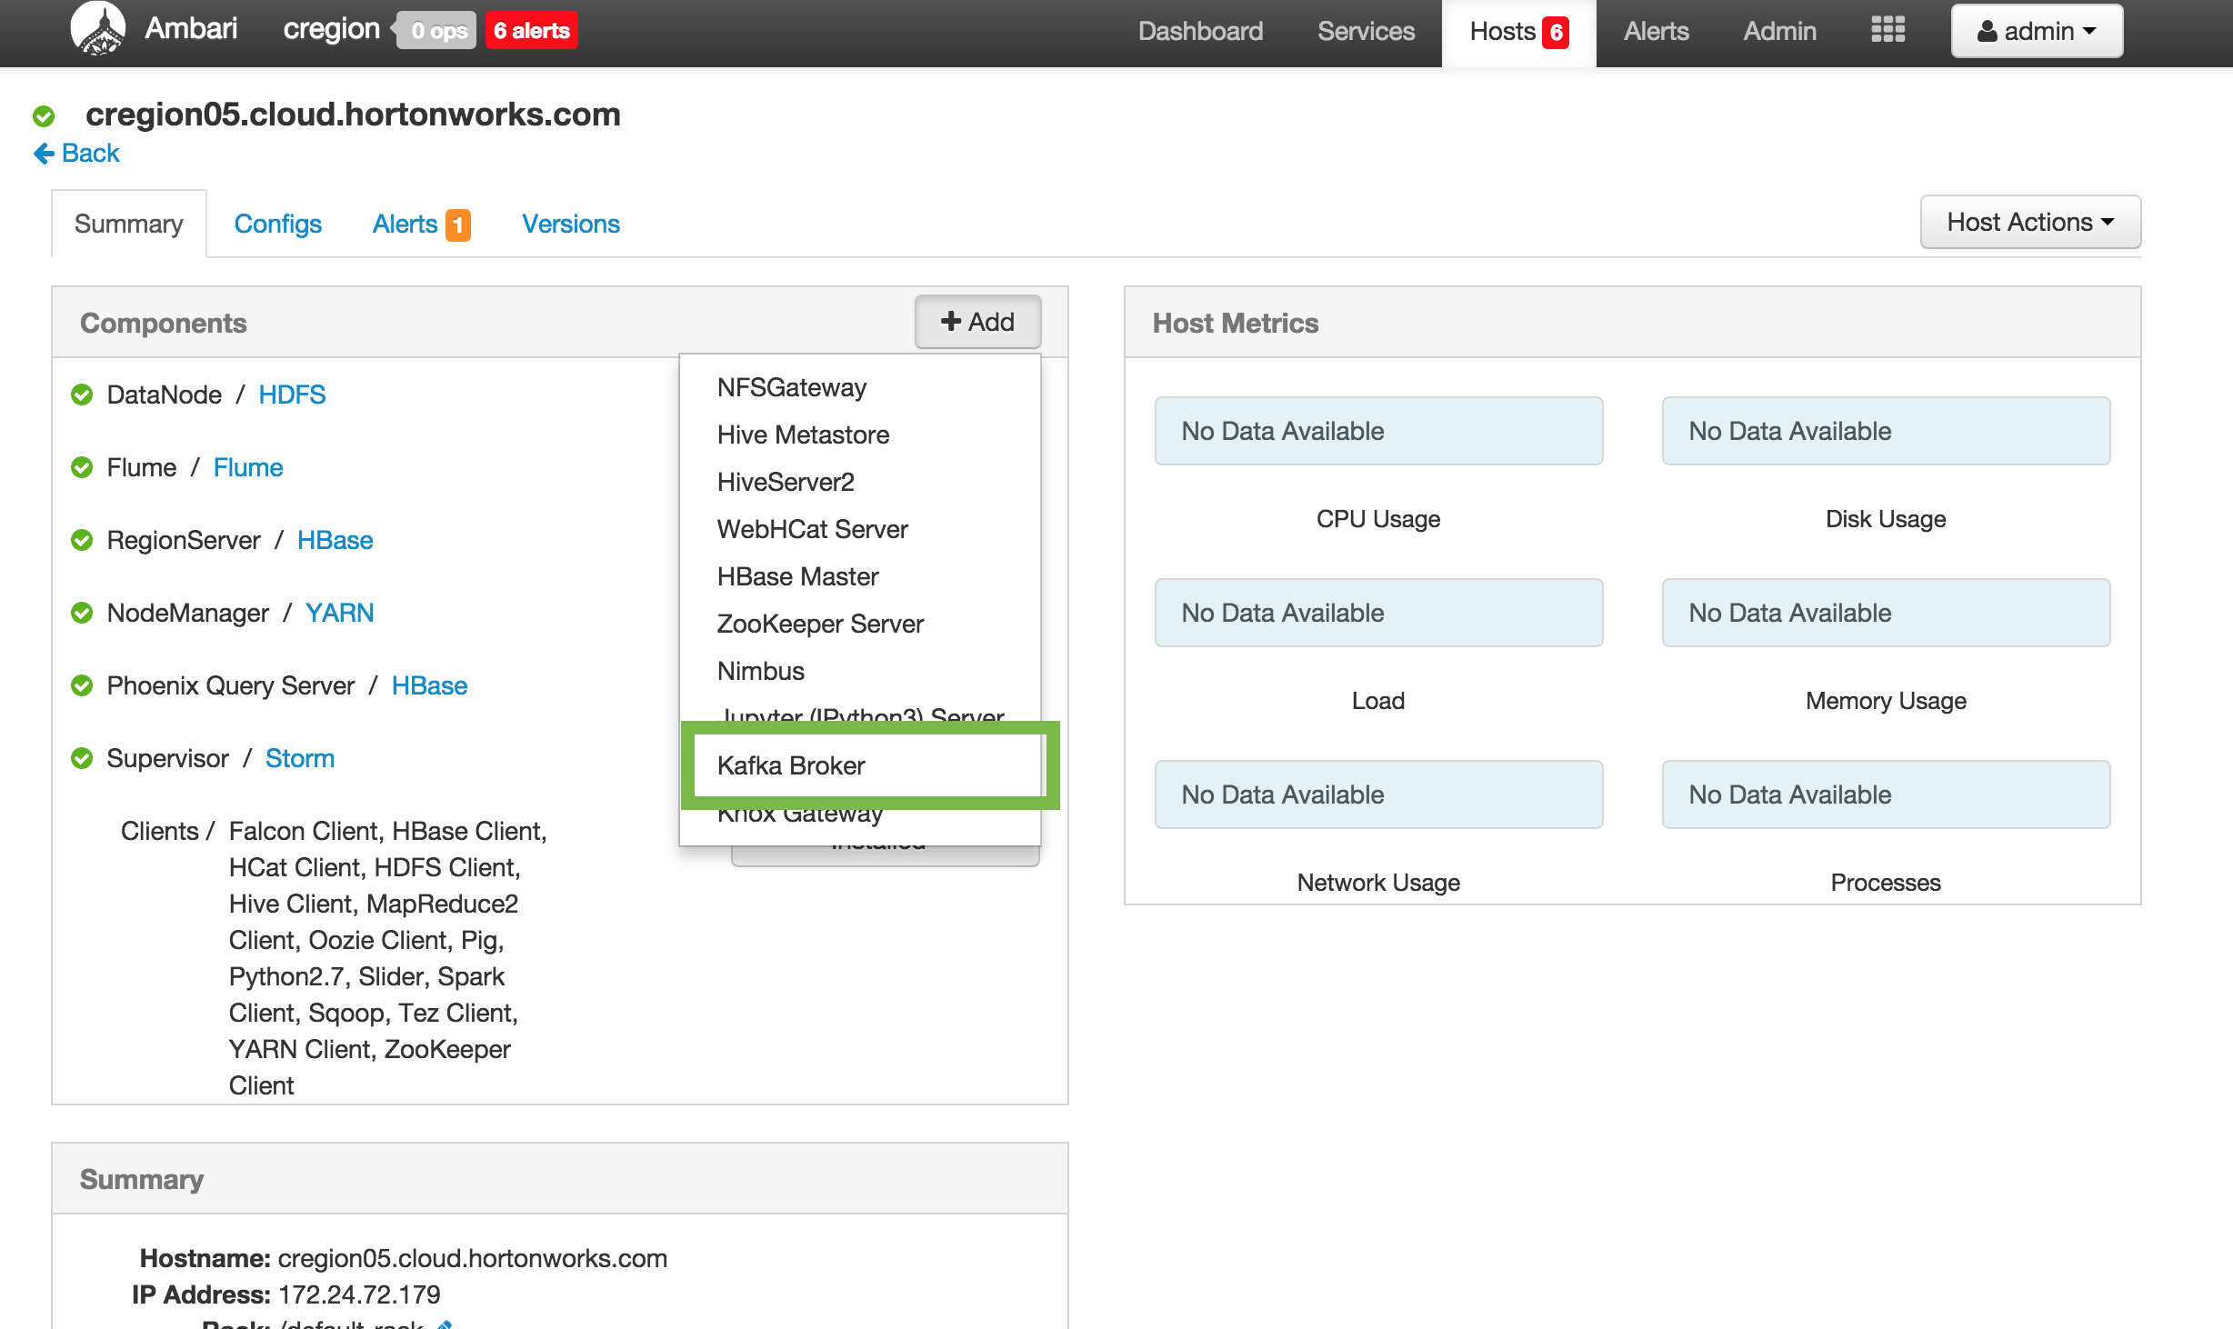The width and height of the screenshot is (2233, 1329).
Task: Follow the HDFS link beside DataNode
Action: pyautogui.click(x=292, y=395)
